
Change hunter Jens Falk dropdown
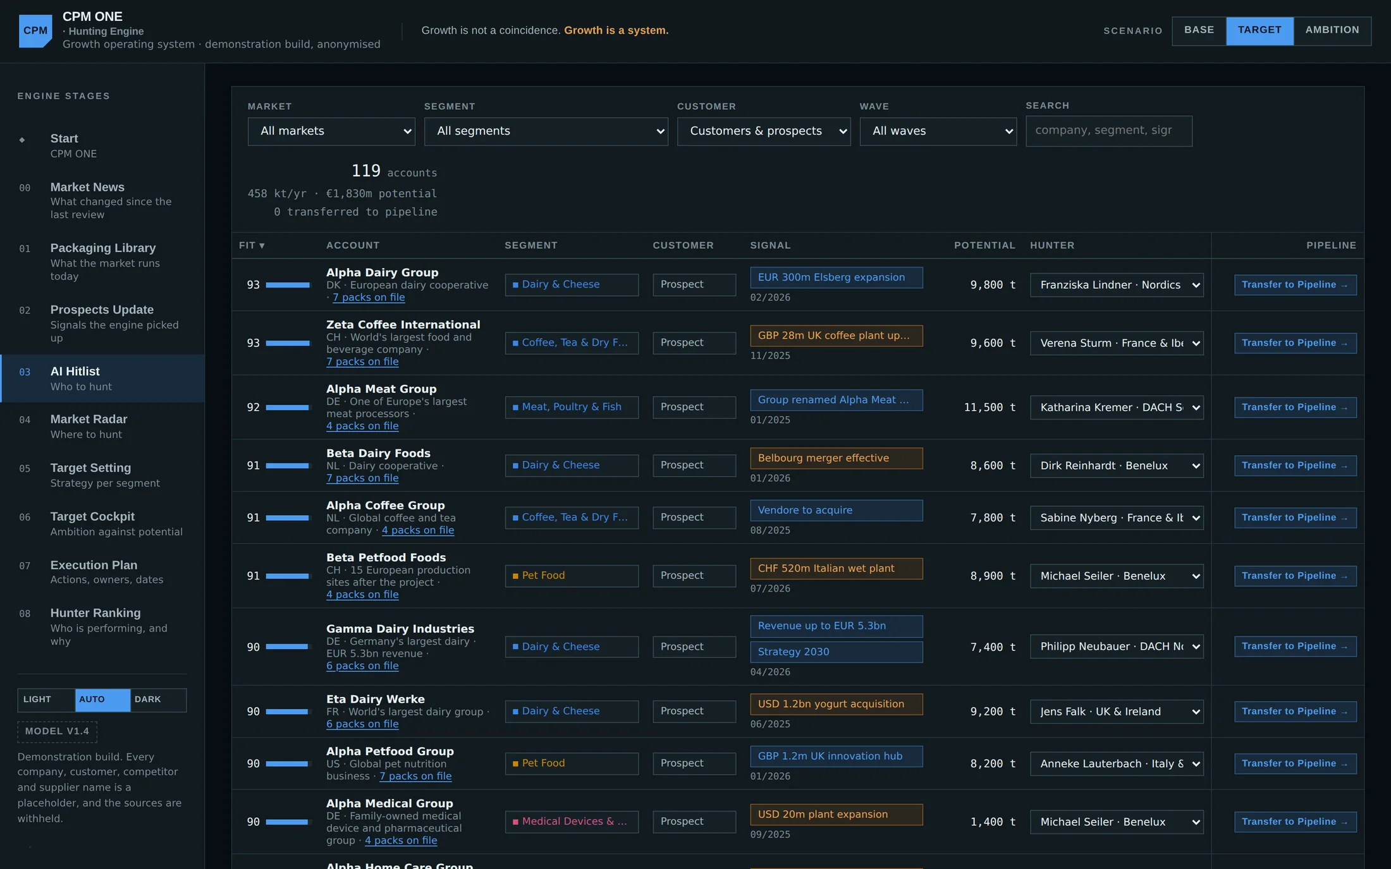coord(1117,712)
